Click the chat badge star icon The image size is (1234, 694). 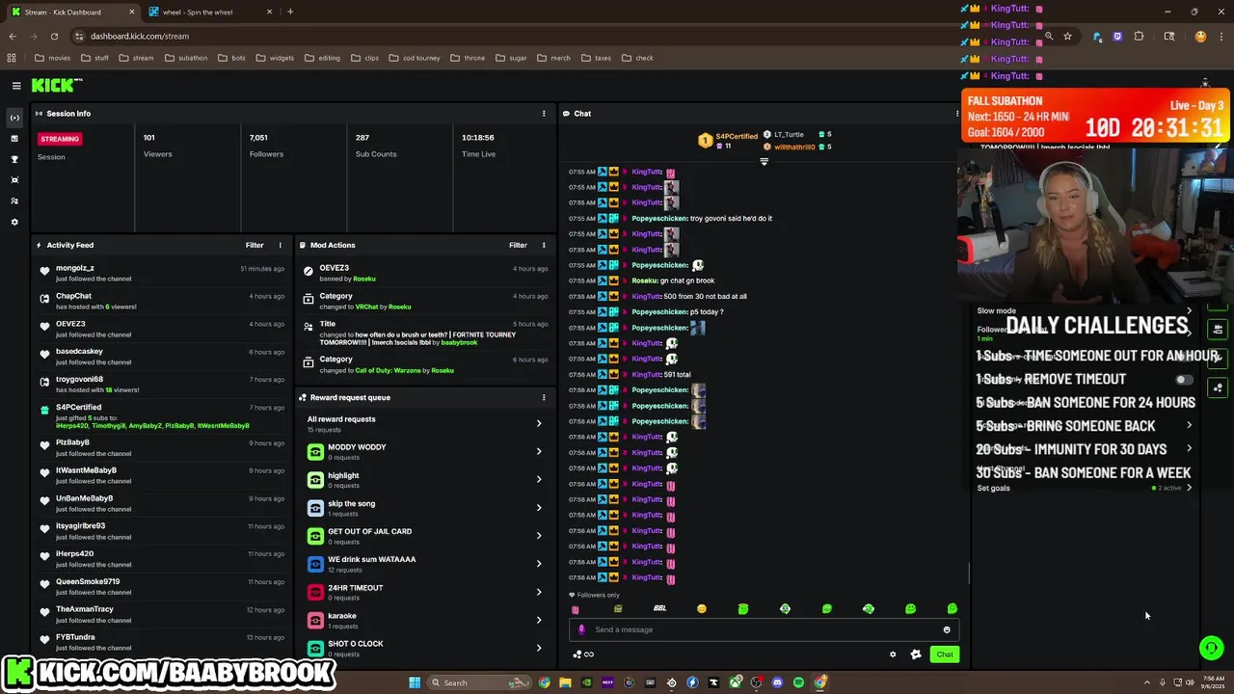point(916,654)
